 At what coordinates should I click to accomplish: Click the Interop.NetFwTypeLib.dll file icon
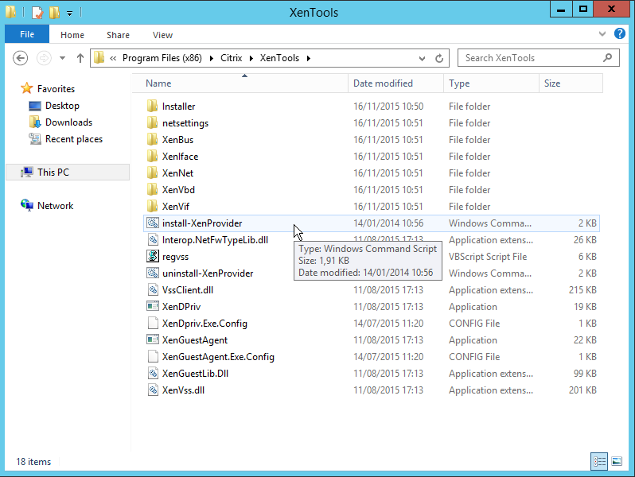point(153,240)
